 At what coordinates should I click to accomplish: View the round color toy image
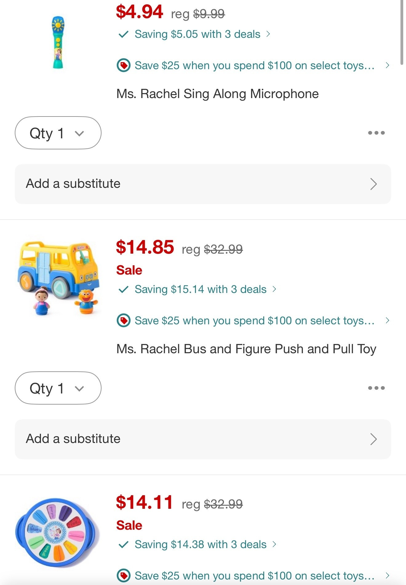tap(58, 532)
